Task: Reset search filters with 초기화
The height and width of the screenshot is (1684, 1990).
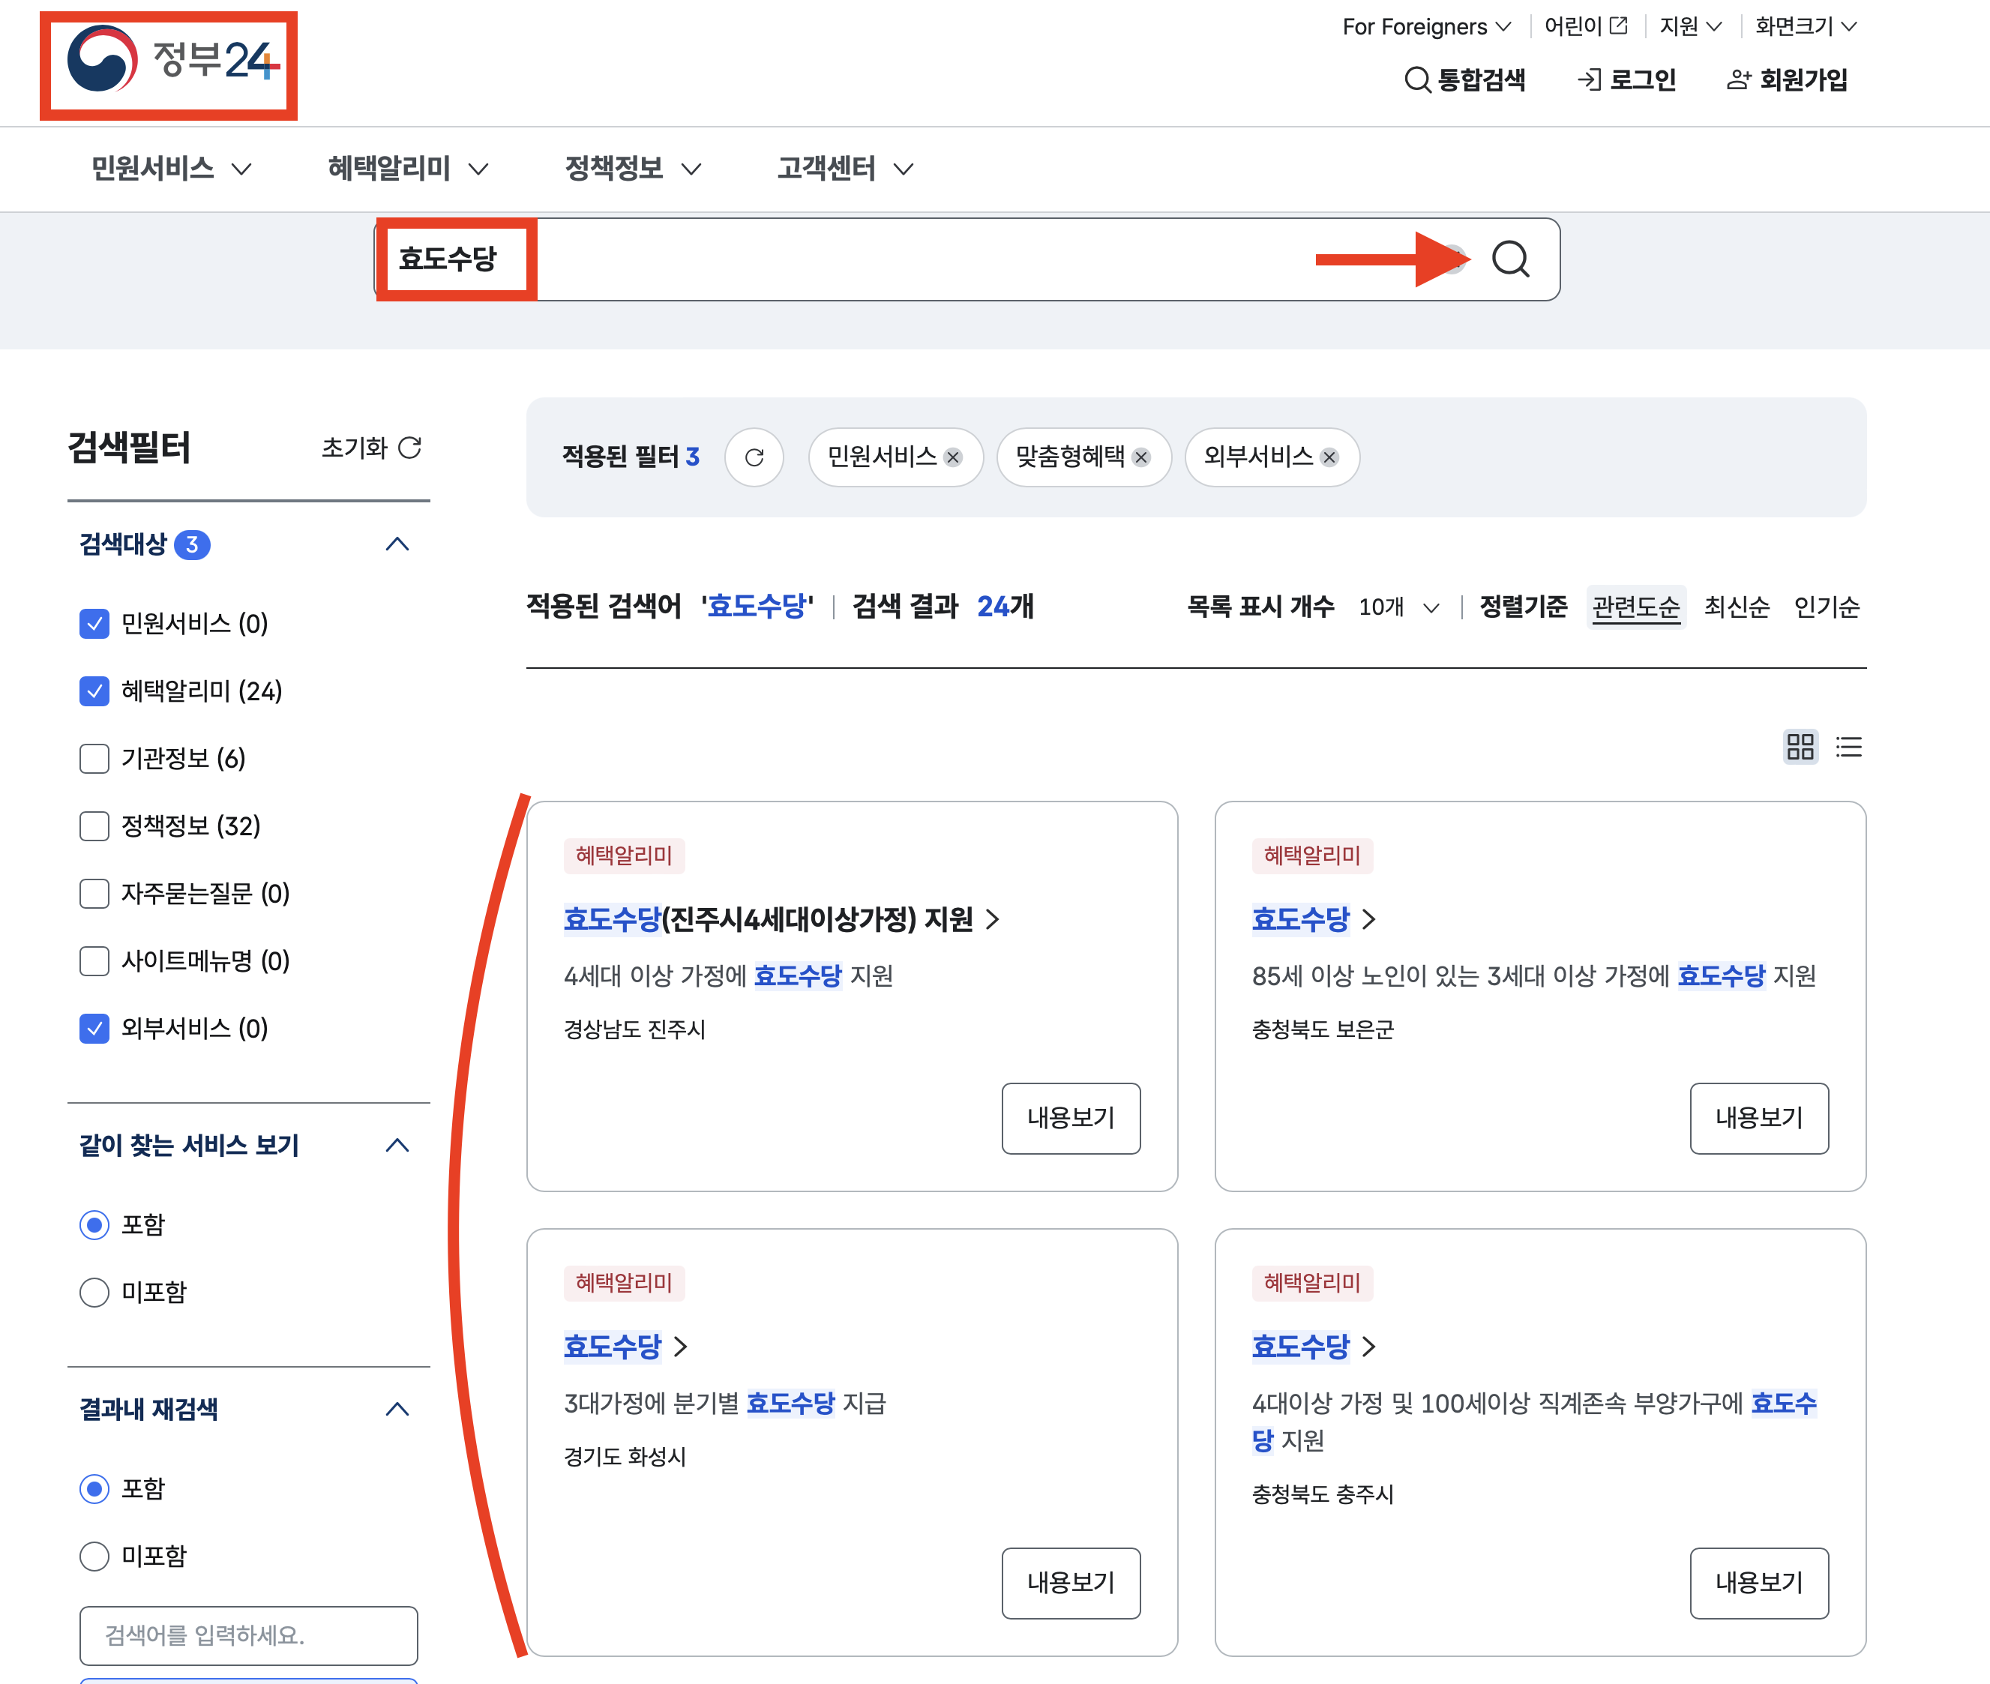Action: tap(370, 448)
